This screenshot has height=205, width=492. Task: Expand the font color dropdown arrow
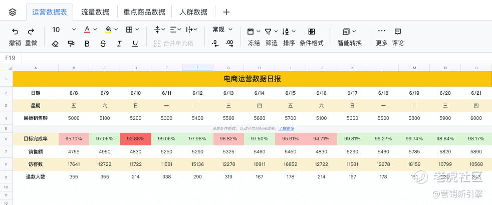tap(95, 30)
